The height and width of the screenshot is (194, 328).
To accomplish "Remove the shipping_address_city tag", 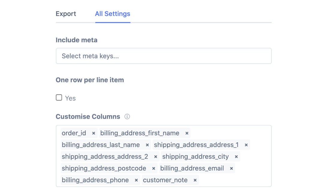I will coord(236,157).
